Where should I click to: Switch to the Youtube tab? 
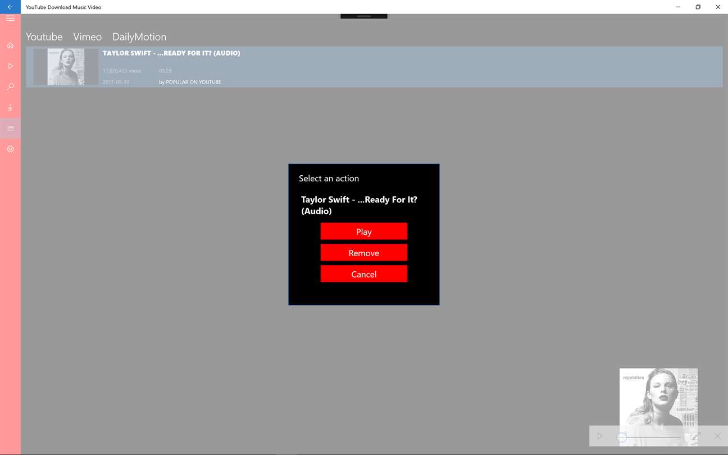click(x=44, y=37)
